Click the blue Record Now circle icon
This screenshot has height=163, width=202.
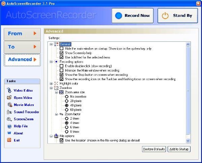(x=119, y=15)
